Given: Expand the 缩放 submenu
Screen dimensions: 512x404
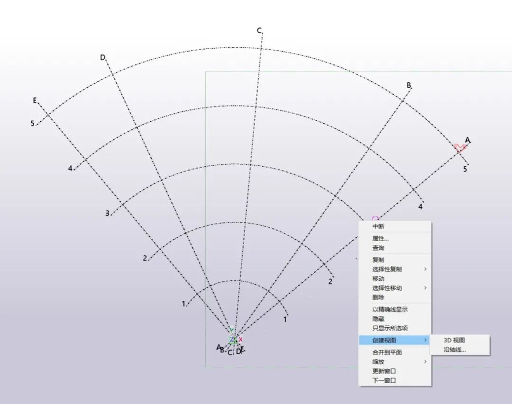Looking at the screenshot, I should click(x=395, y=361).
